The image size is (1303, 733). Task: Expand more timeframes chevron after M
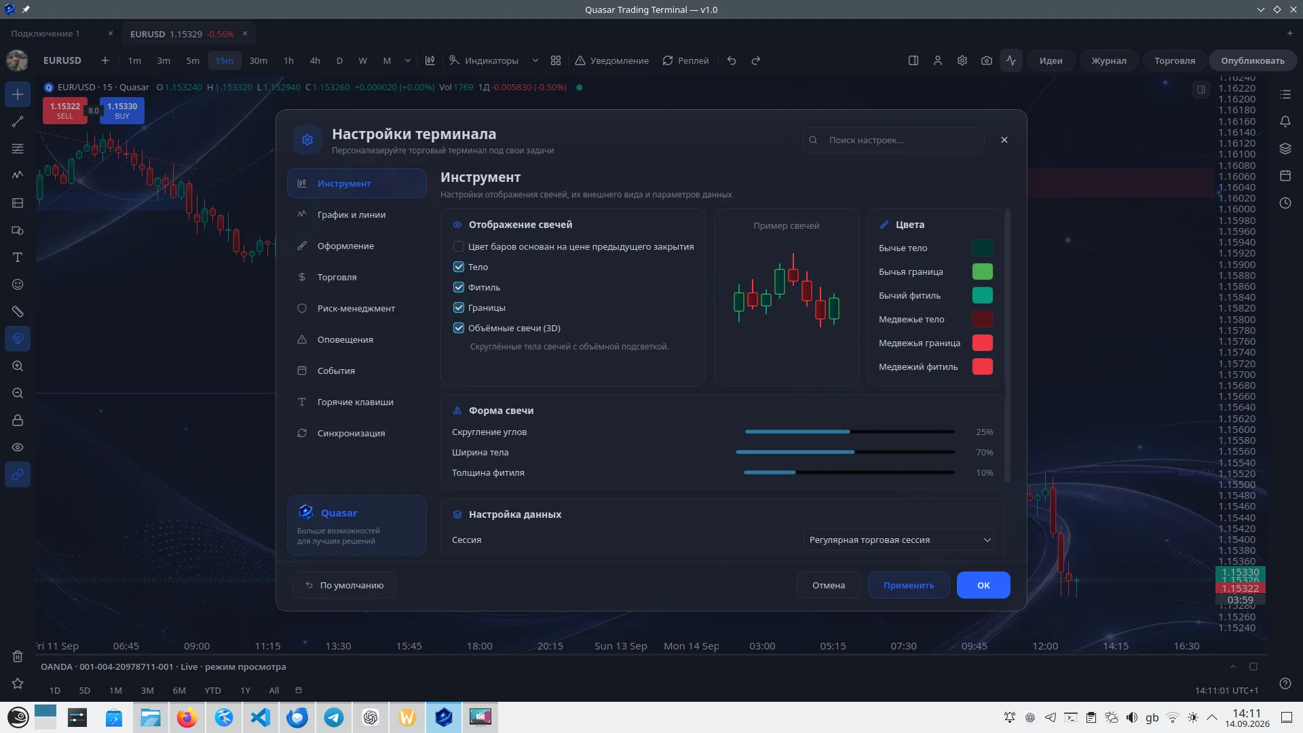[x=408, y=60]
